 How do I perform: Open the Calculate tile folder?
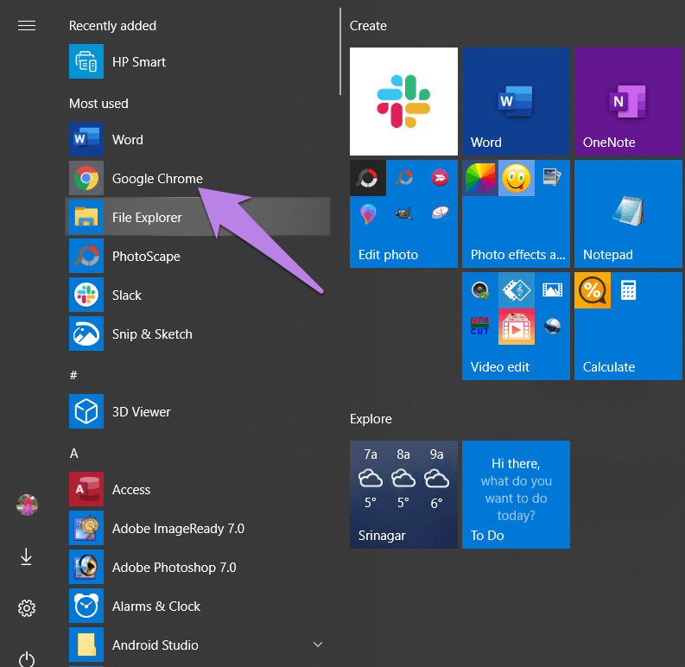628,326
